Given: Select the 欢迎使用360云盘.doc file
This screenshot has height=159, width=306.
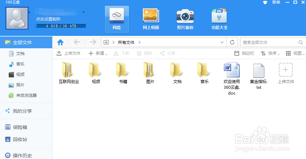Looking at the screenshot, I should coord(232,79).
